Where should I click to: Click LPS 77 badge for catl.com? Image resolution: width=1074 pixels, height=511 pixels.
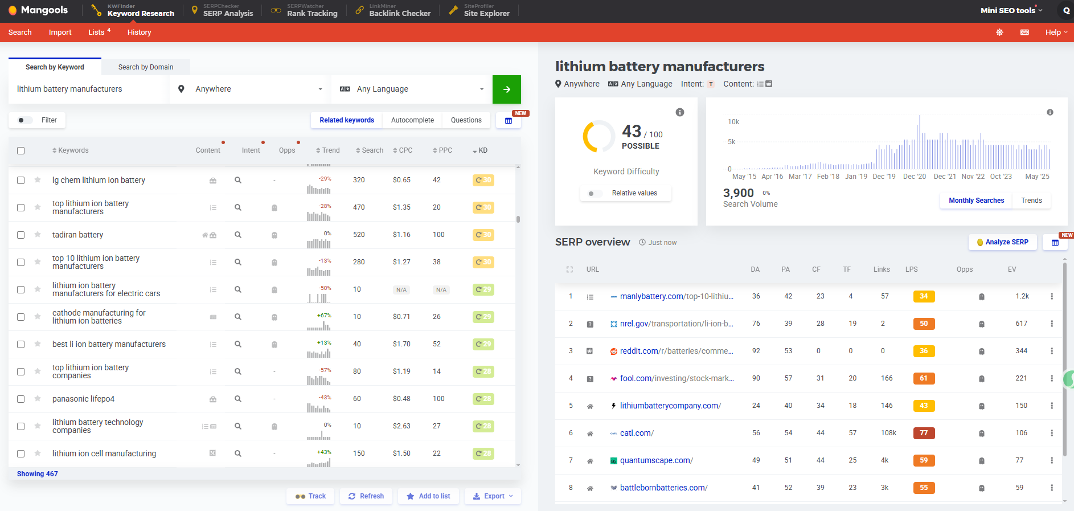(924, 433)
